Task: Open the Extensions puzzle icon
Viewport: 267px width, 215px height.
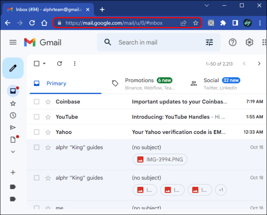Action: pos(223,23)
